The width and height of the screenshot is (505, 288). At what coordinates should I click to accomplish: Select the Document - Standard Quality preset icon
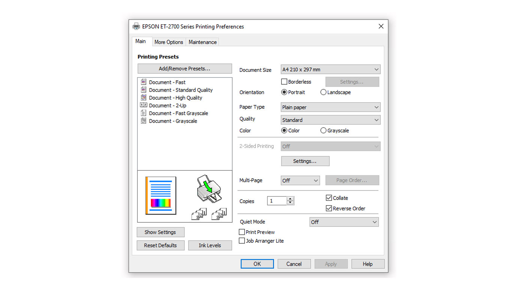point(143,90)
